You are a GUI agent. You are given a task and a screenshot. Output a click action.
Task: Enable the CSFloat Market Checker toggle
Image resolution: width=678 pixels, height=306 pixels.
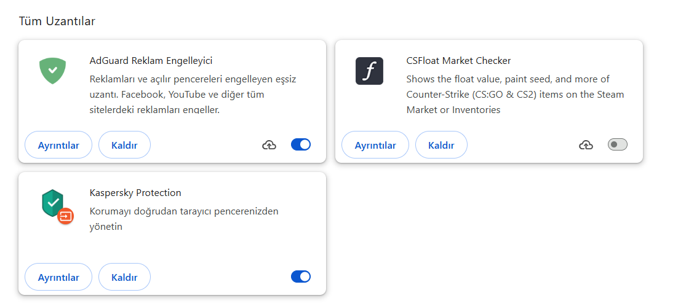pos(617,144)
